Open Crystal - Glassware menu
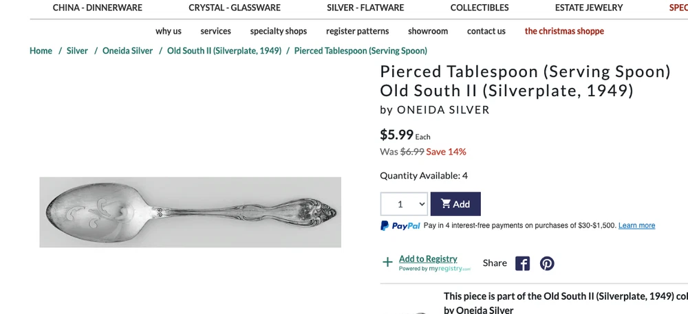 click(235, 8)
